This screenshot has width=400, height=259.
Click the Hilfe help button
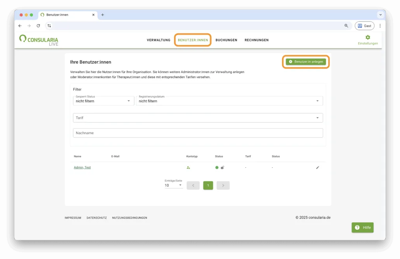[x=362, y=227]
